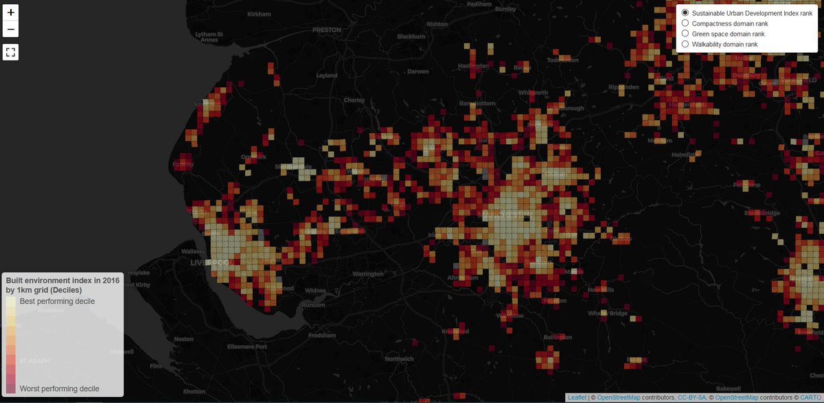Click the PRESTON label on the map

click(326, 30)
